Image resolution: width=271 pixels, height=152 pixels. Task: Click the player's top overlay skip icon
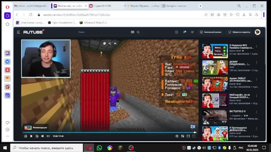click(115, 43)
